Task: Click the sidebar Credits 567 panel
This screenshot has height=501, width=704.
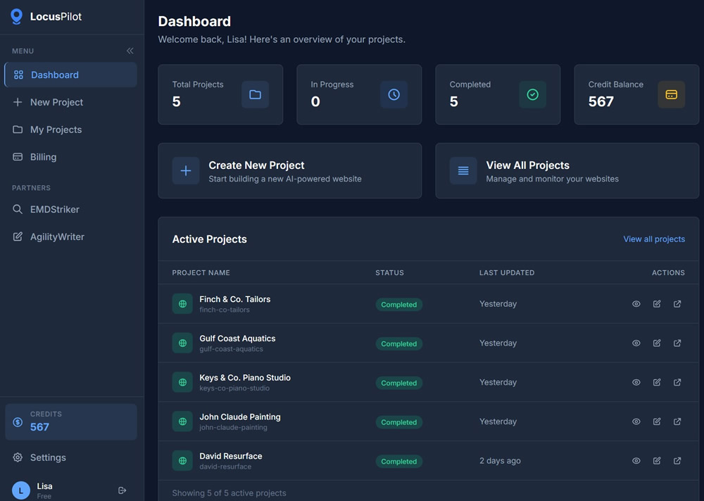Action: (x=70, y=421)
